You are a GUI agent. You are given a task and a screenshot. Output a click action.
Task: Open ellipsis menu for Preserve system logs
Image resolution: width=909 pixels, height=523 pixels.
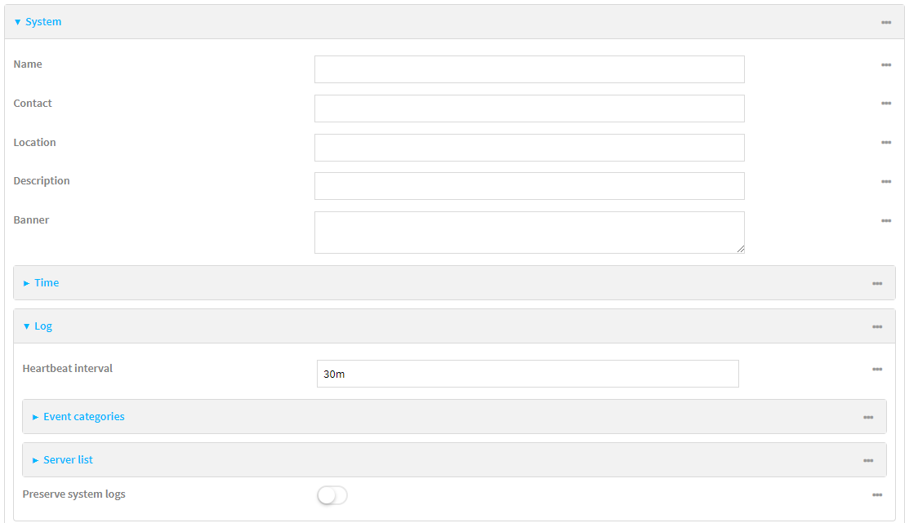pos(877,494)
